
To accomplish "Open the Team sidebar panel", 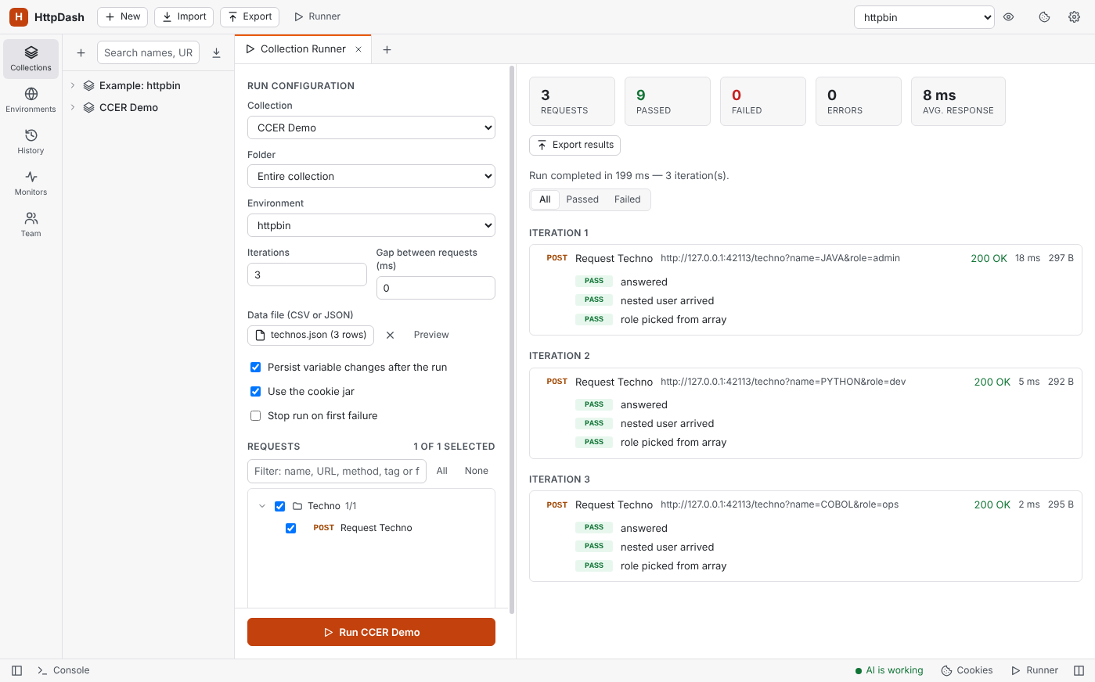I will pyautogui.click(x=31, y=224).
